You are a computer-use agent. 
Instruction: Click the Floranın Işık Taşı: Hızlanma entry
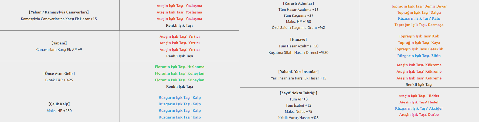tap(179, 67)
